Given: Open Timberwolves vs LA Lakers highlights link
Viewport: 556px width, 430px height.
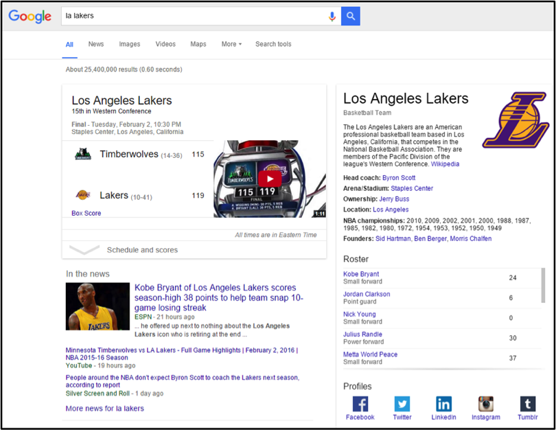Looking at the screenshot, I should [x=181, y=354].
